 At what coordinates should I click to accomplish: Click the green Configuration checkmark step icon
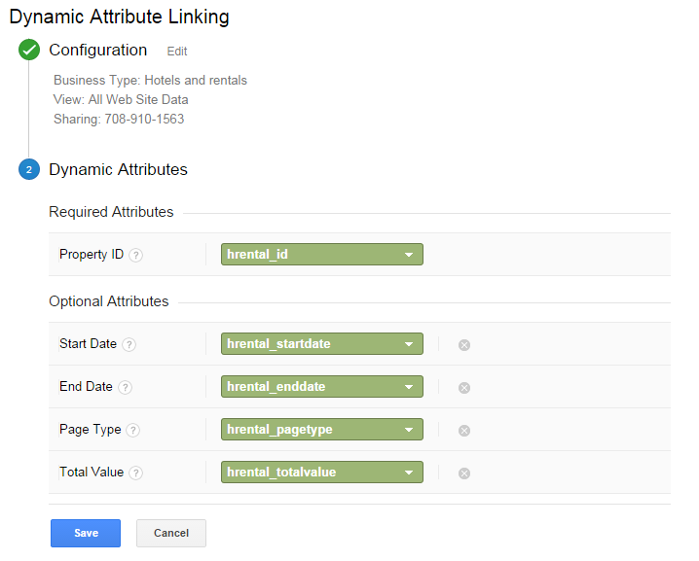point(29,51)
